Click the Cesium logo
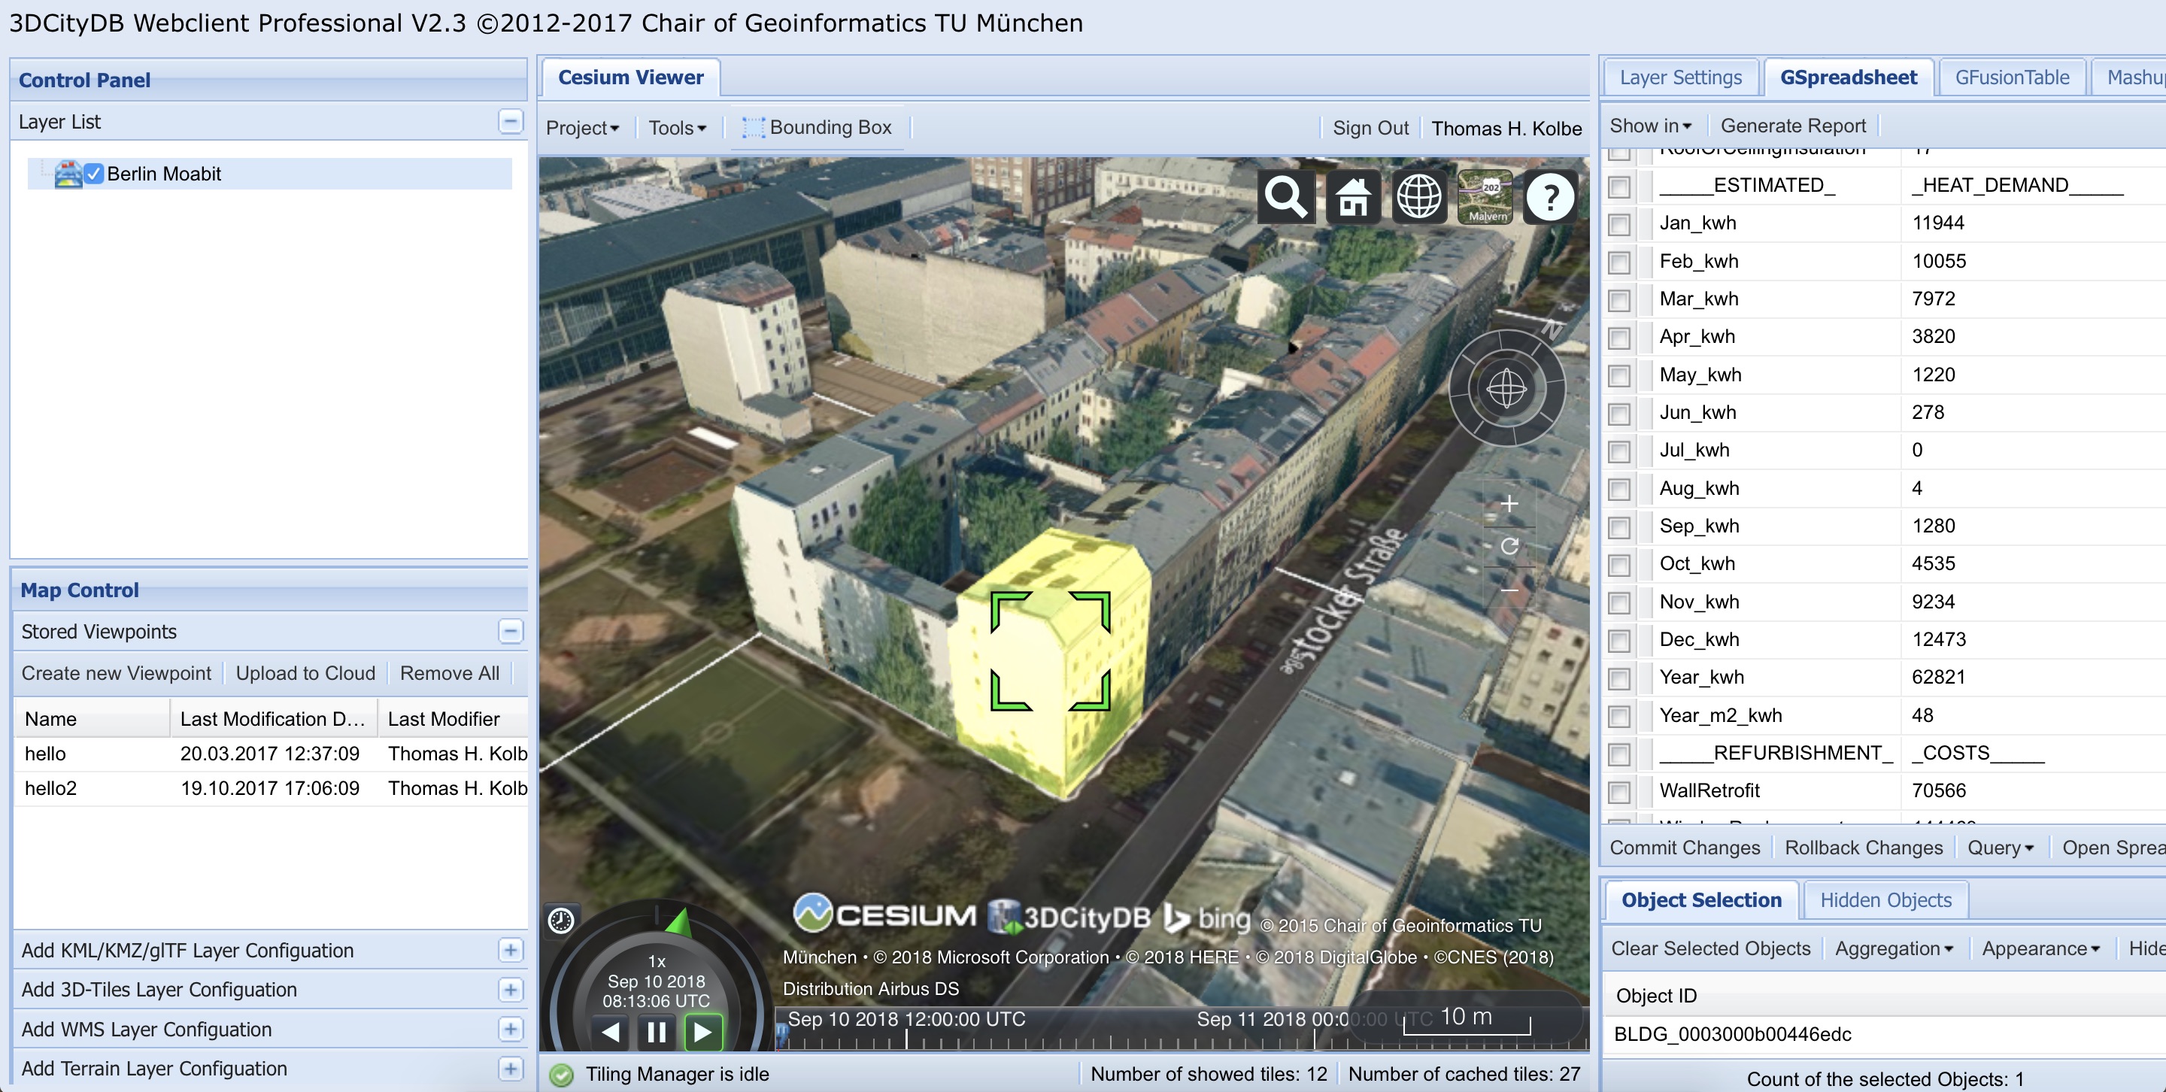Image resolution: width=2166 pixels, height=1092 pixels. pyautogui.click(x=885, y=915)
